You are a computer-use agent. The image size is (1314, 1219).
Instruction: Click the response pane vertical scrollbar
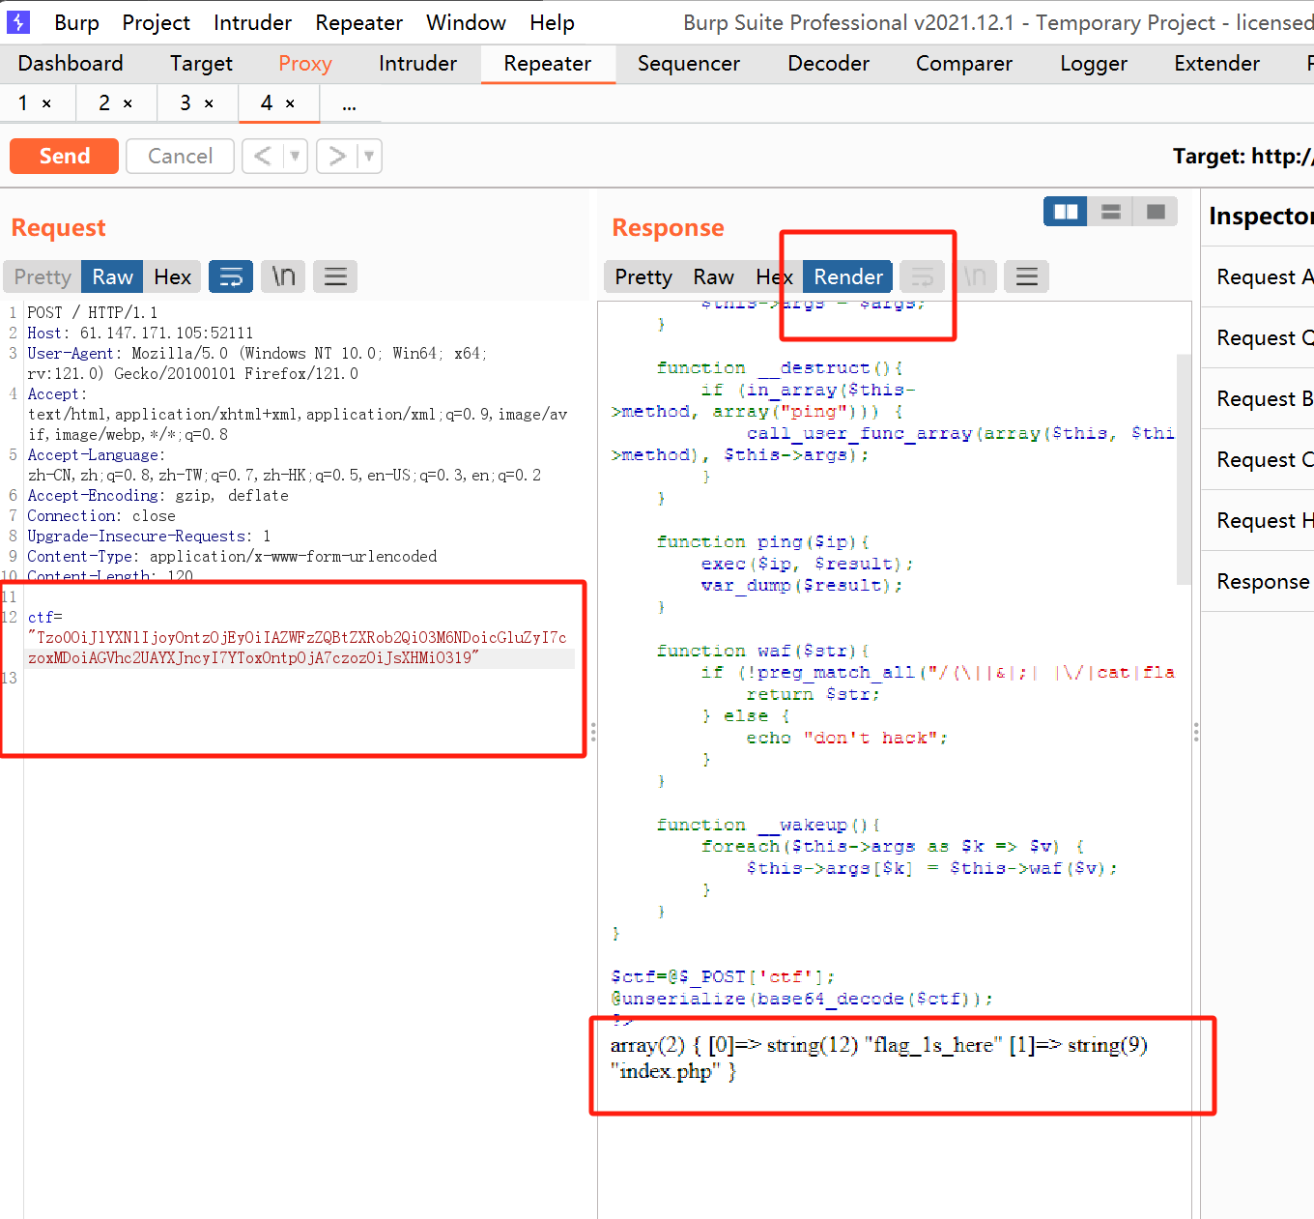pyautogui.click(x=1184, y=470)
